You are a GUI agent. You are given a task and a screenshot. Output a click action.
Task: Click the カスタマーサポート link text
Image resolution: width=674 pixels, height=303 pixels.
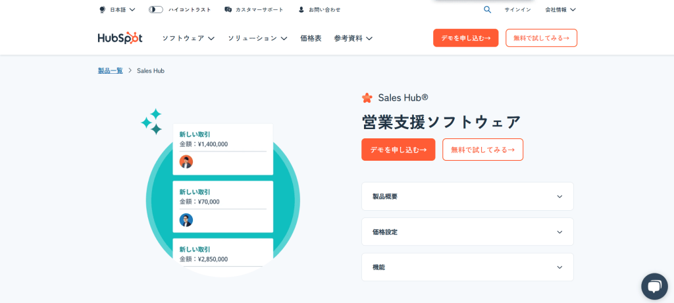[259, 9]
